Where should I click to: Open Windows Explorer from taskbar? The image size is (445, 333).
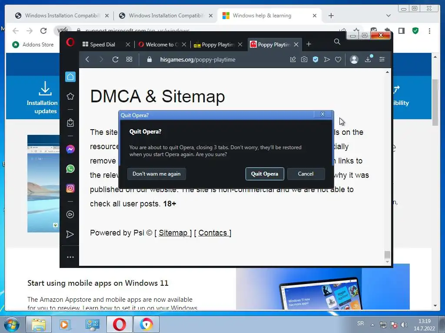(39, 324)
